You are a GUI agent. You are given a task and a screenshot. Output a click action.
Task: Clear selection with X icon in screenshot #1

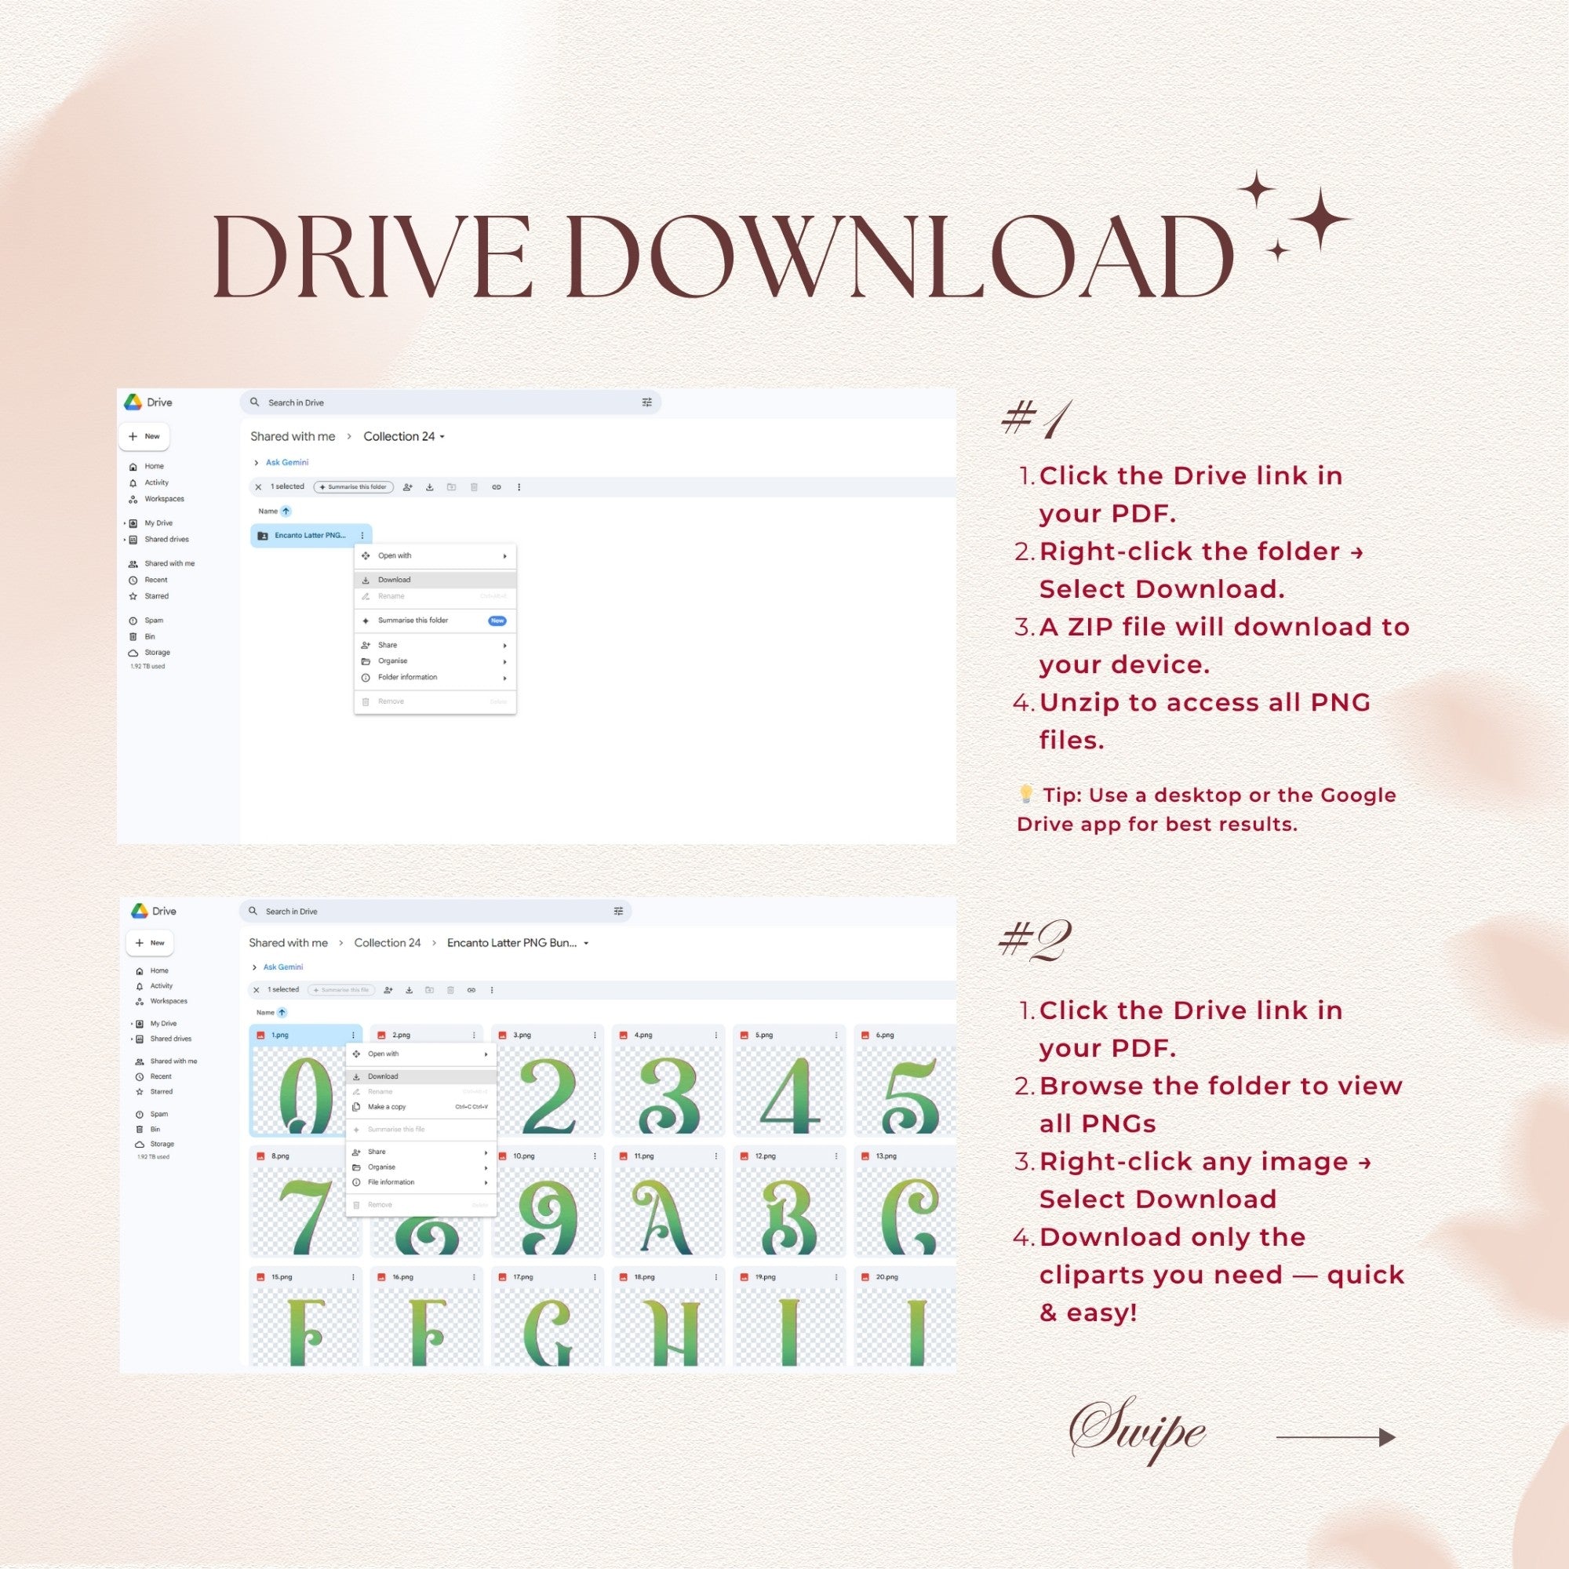(258, 487)
